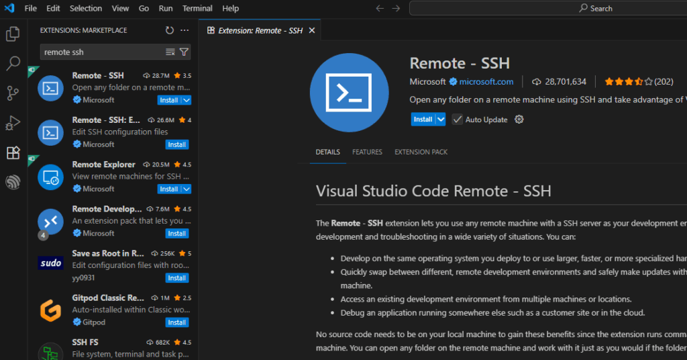Clear extensions search results
This screenshot has width=687, height=360.
click(170, 52)
